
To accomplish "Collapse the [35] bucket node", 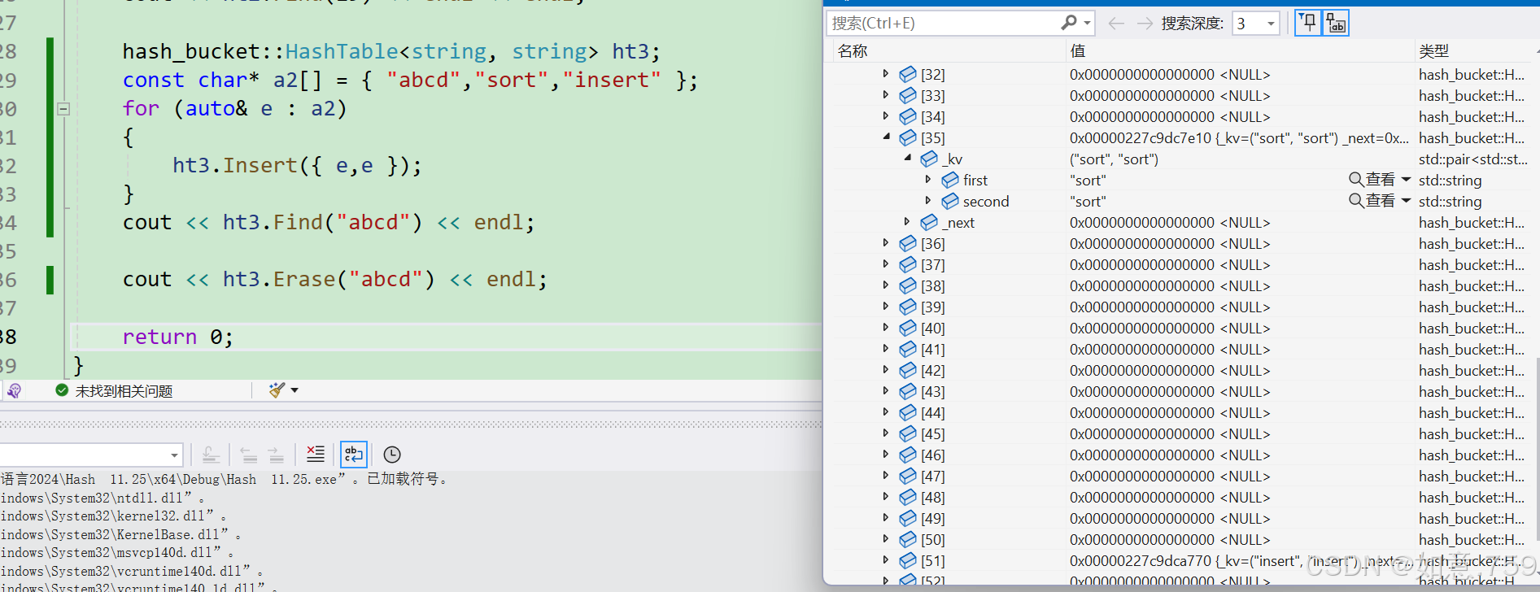I will point(886,137).
